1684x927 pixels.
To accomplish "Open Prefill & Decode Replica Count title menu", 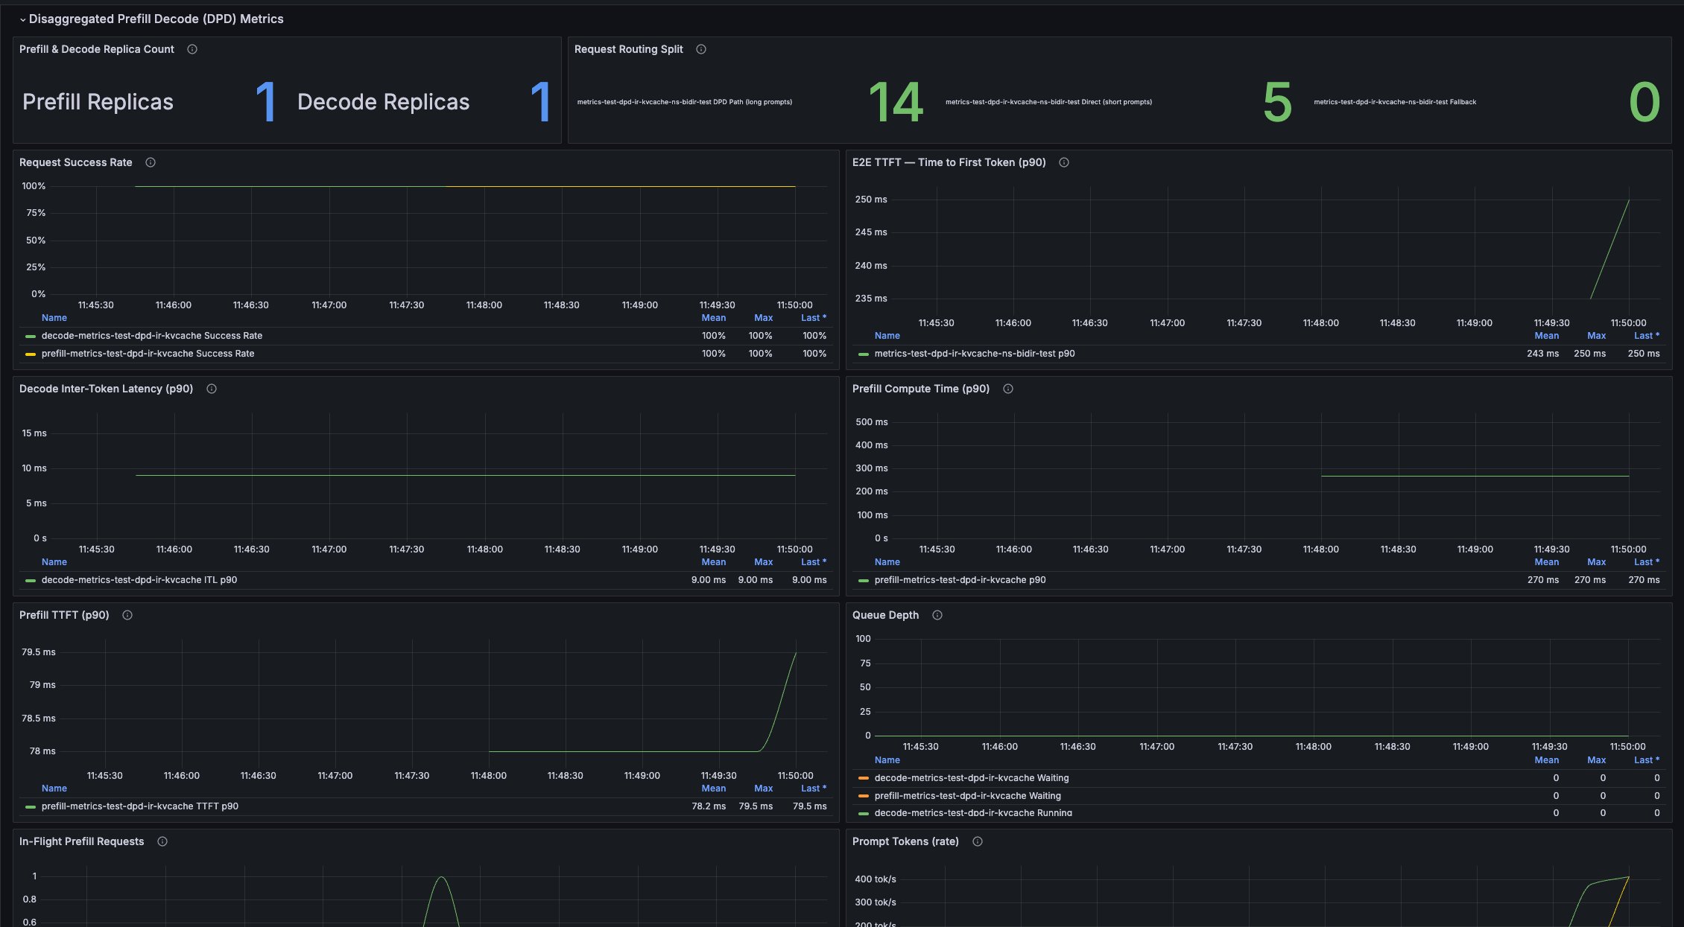I will point(97,49).
